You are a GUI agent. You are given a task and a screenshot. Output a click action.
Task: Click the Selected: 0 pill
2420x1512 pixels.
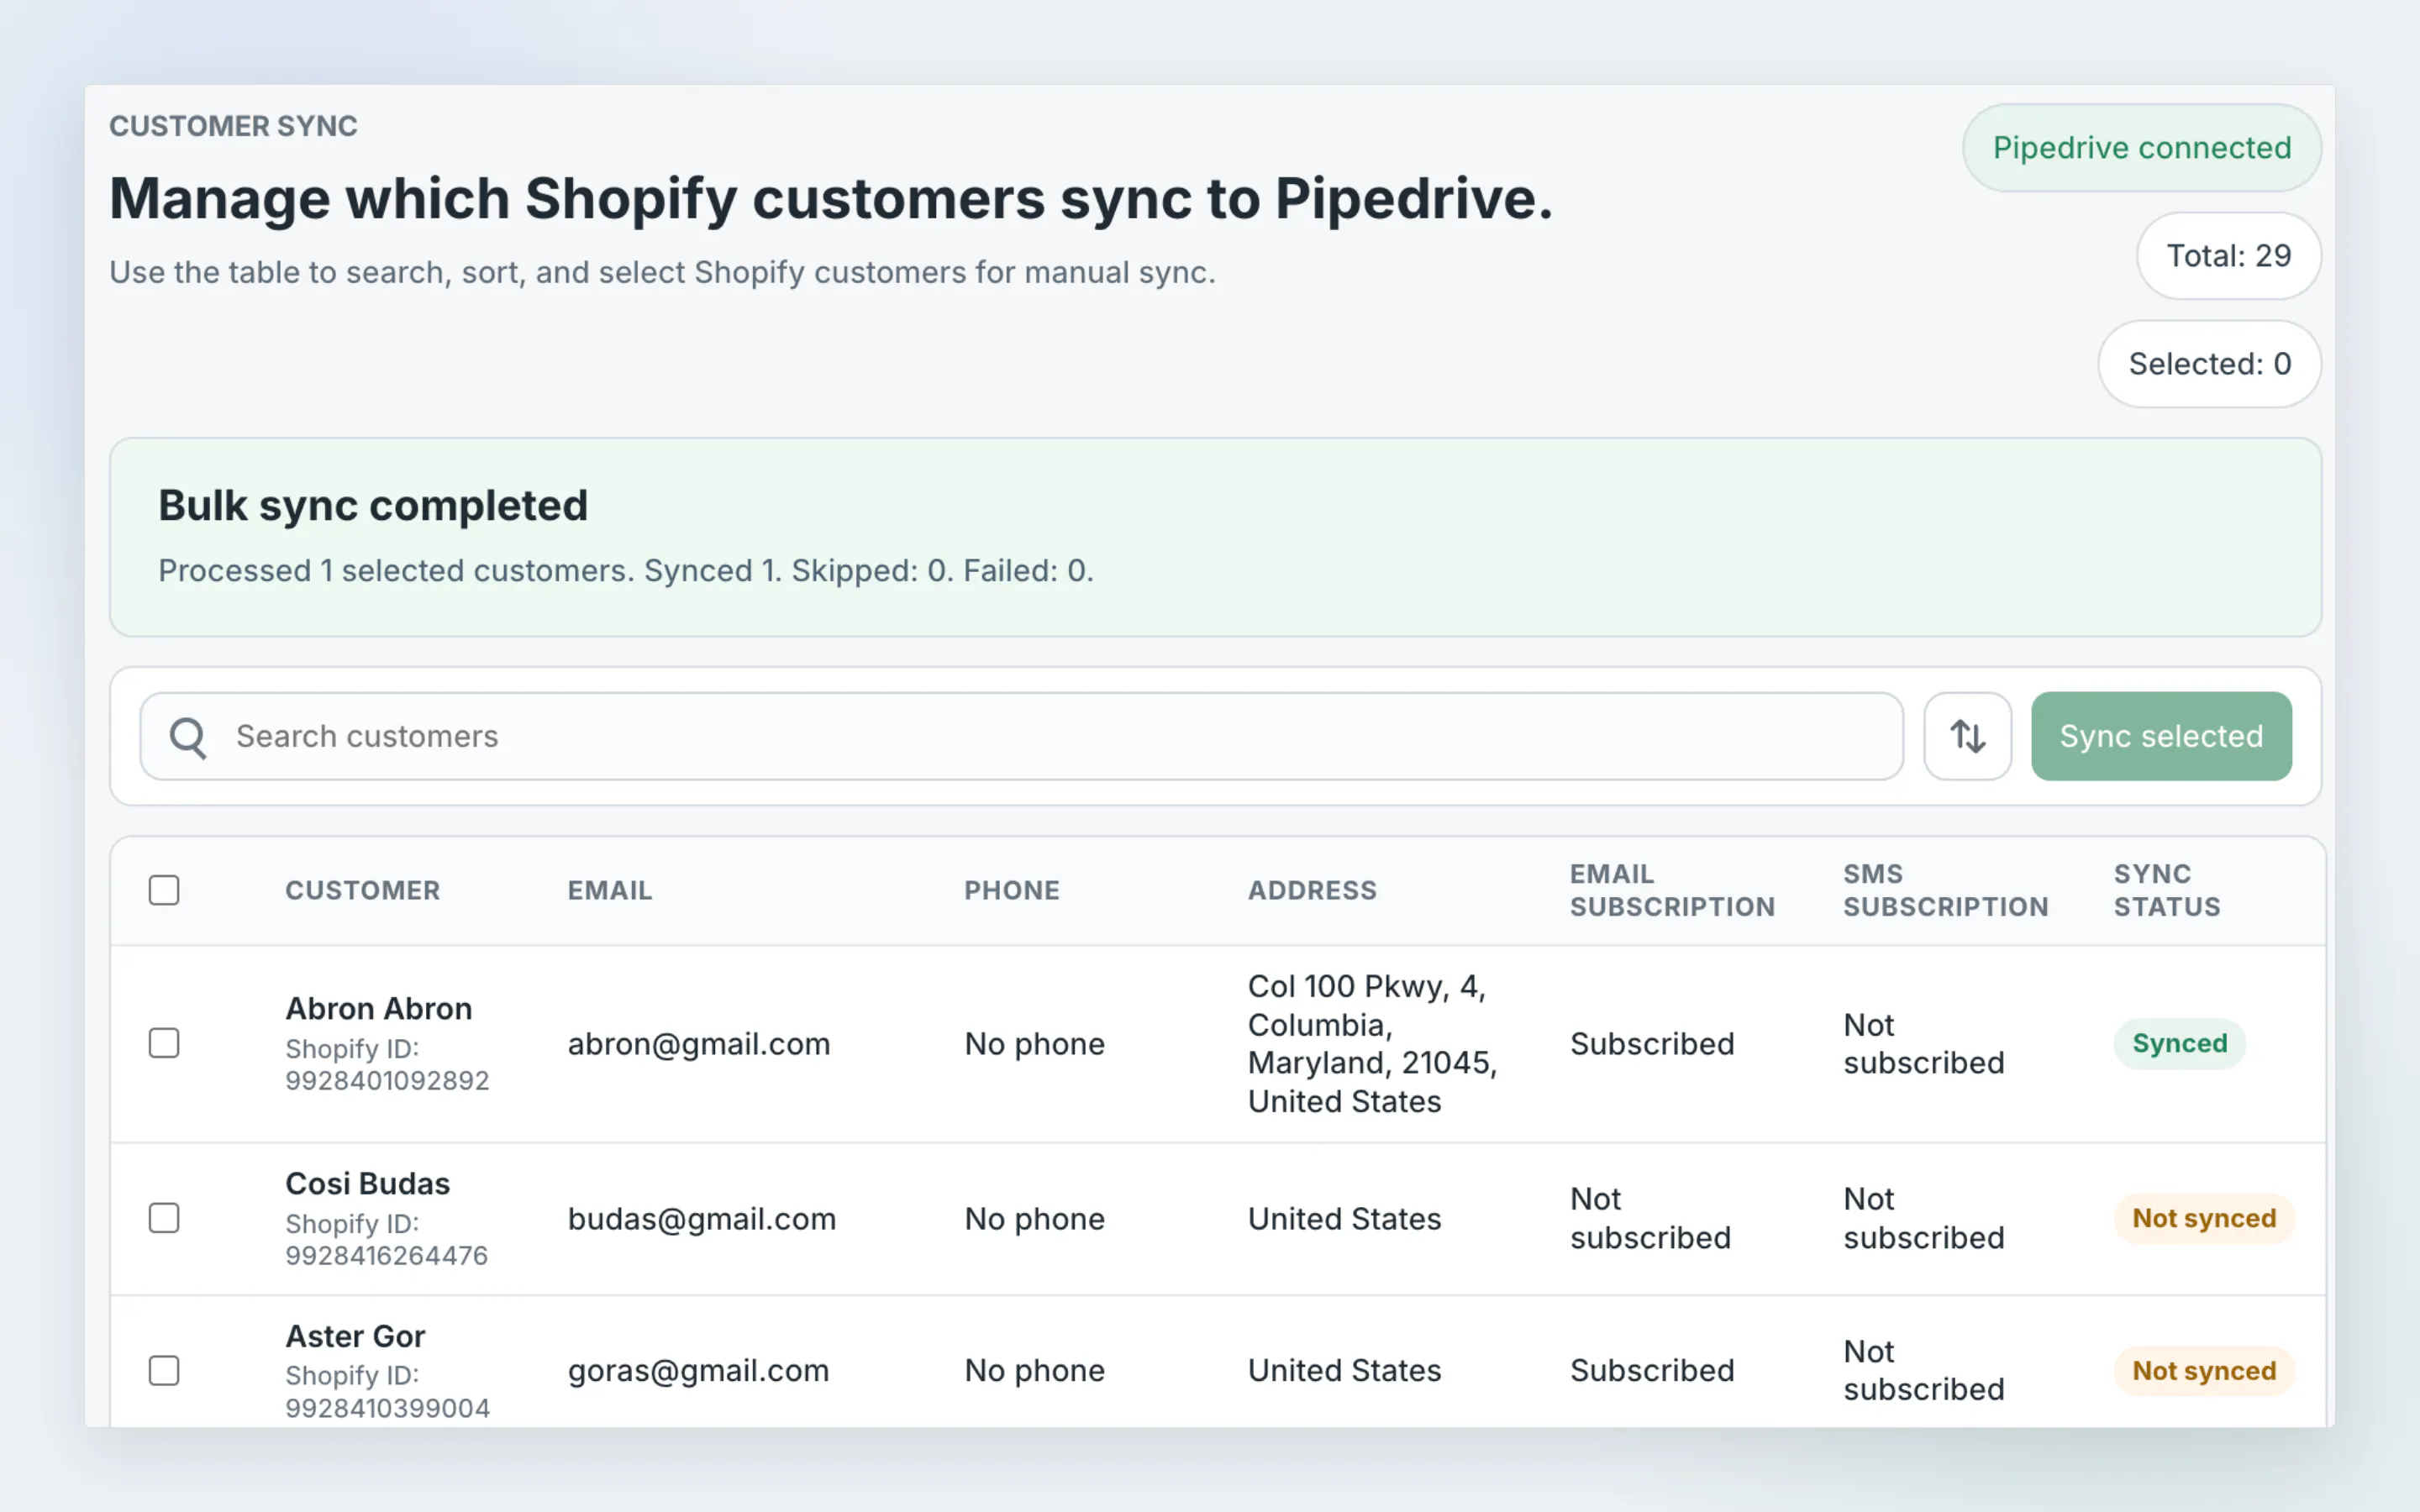(x=2210, y=364)
